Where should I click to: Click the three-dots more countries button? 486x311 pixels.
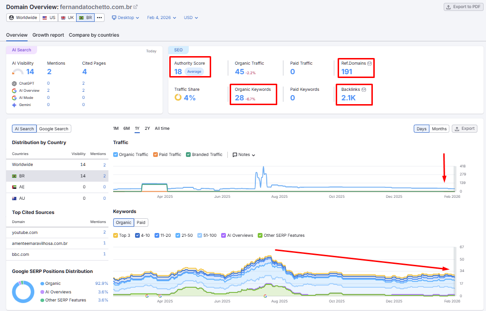(x=99, y=18)
